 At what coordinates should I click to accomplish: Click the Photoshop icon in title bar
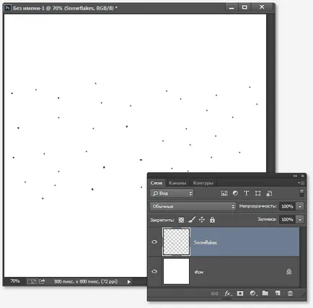click(x=7, y=8)
